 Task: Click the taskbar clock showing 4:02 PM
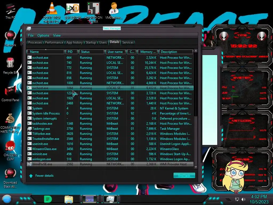coord(259,199)
